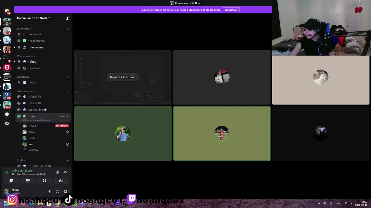The width and height of the screenshot is (371, 208).
Task: Open the SweetSol server icon
Action: coord(7,77)
